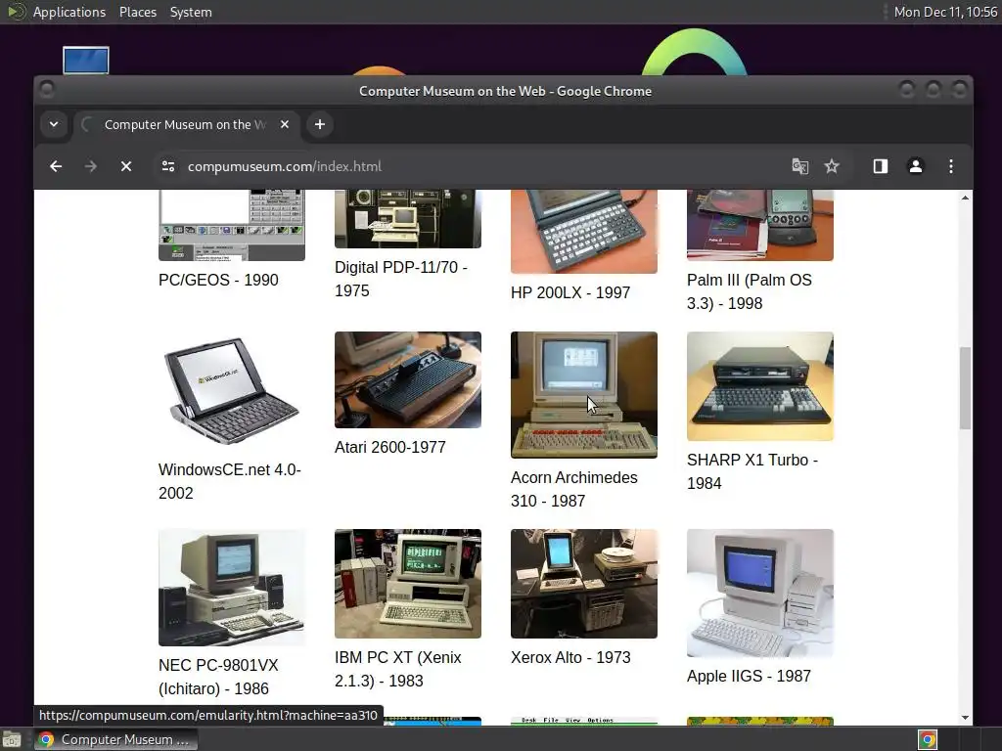Click the Chrome window menu button at title bar left
The image size is (1002, 751).
coord(47,89)
